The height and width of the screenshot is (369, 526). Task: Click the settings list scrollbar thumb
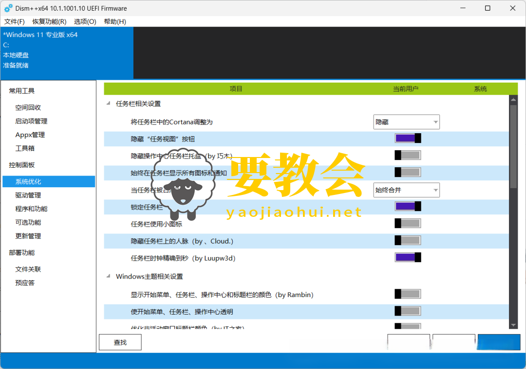pyautogui.click(x=513, y=147)
